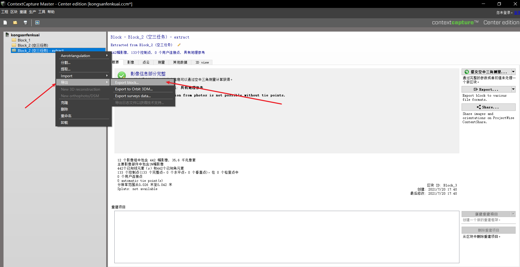Click the '0 个用户连接点' line in the statistics
The height and width of the screenshot is (267, 520).
tap(130, 177)
